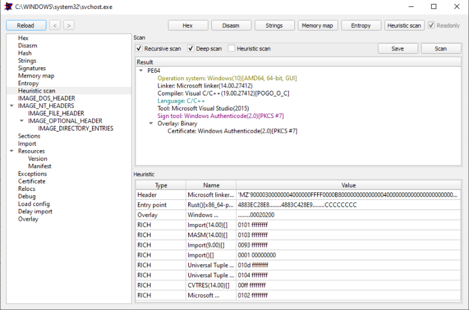The image size is (469, 310).
Task: Click the Entropy toolbar button
Action: click(x=361, y=25)
